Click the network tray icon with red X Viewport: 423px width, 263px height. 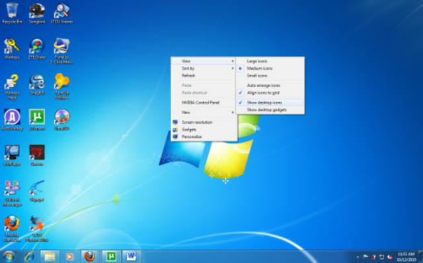coord(373,257)
